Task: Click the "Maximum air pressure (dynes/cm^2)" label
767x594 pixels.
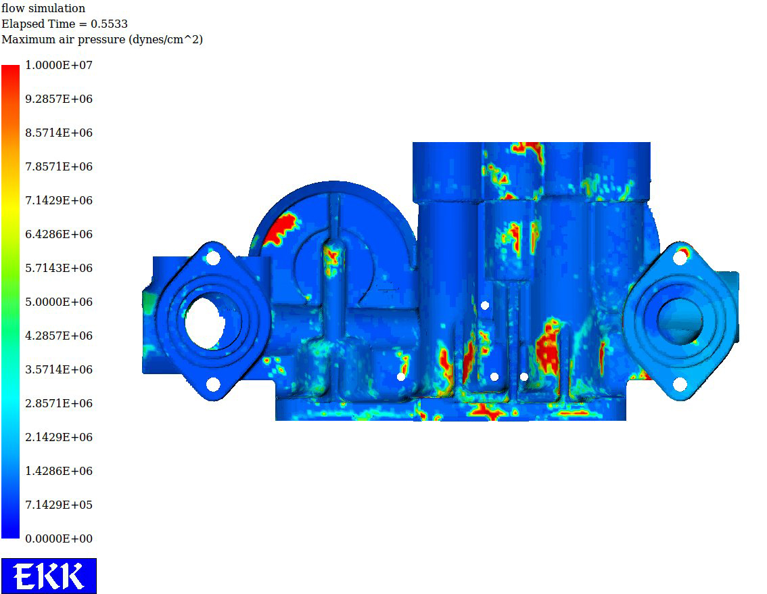Action: click(x=102, y=40)
